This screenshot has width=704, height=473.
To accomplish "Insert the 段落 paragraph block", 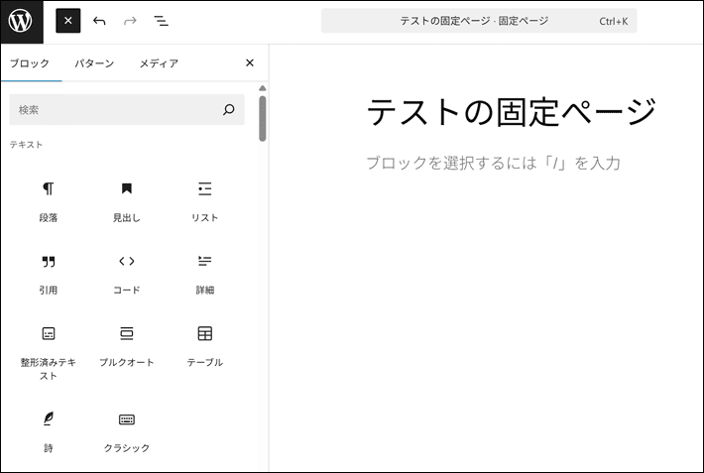I will pyautogui.click(x=49, y=200).
